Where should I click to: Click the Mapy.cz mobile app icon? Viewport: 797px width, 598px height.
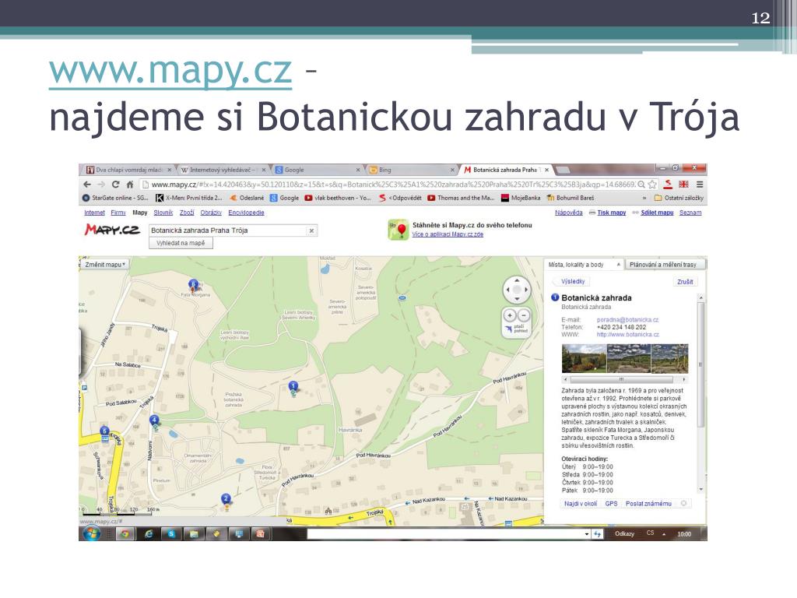398,230
